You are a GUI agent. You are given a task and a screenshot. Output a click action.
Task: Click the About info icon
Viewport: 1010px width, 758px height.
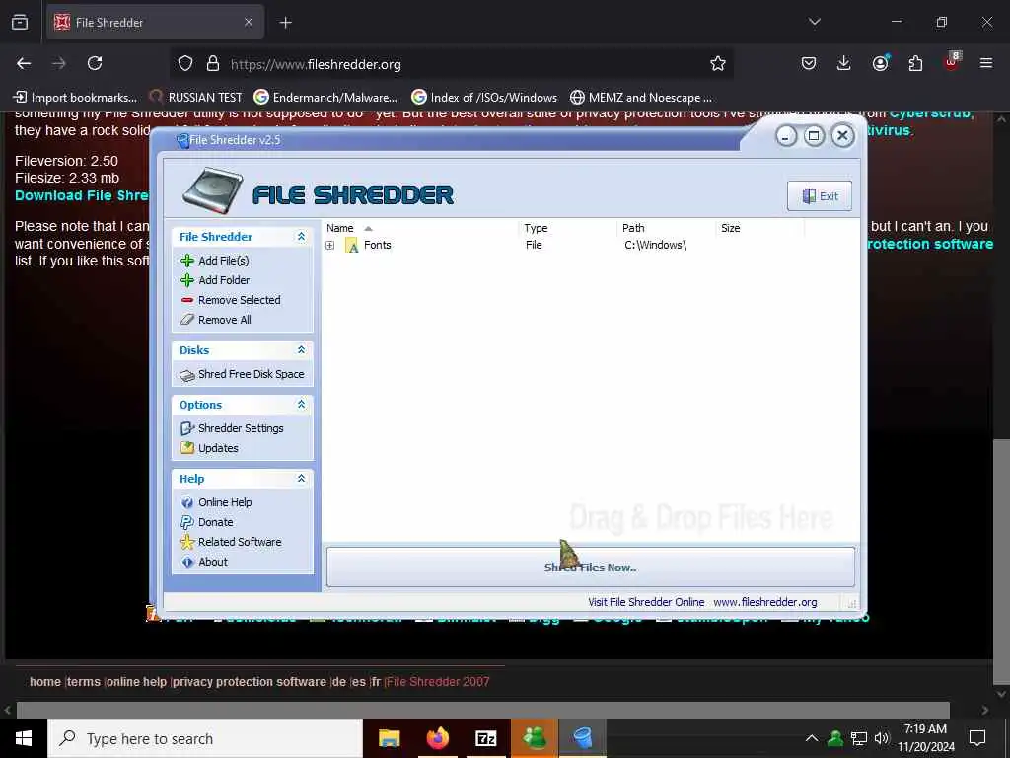(x=187, y=562)
